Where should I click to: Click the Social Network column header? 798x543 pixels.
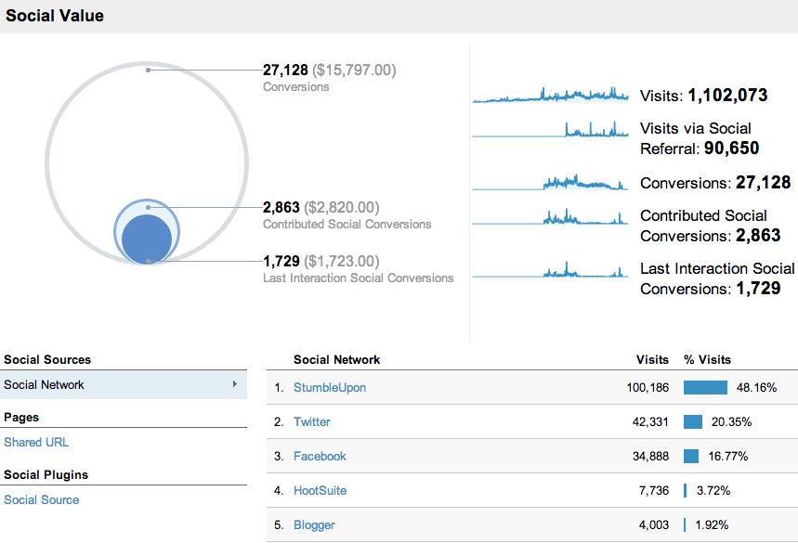(336, 360)
